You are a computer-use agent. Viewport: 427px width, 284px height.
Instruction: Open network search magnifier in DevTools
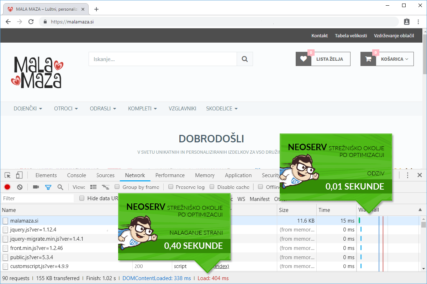(60, 187)
